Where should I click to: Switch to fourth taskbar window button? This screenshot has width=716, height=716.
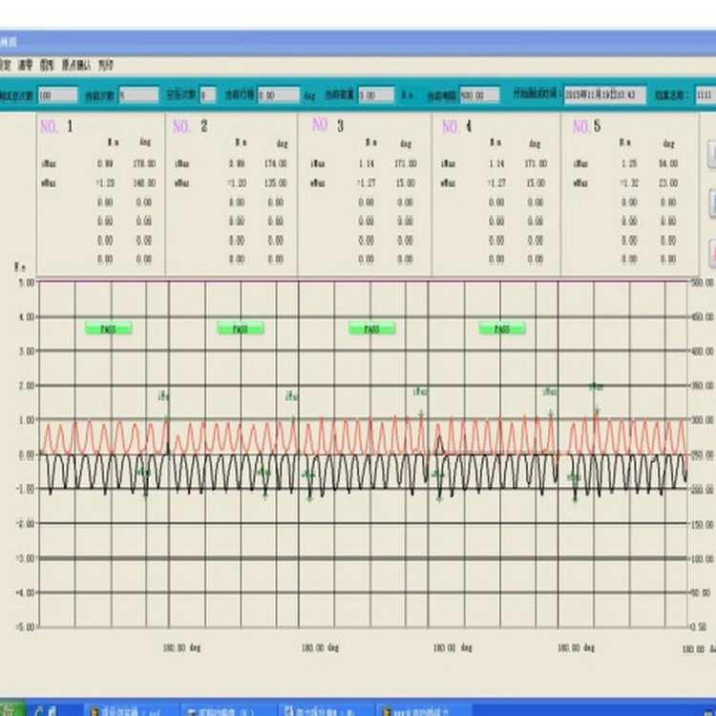click(x=422, y=710)
